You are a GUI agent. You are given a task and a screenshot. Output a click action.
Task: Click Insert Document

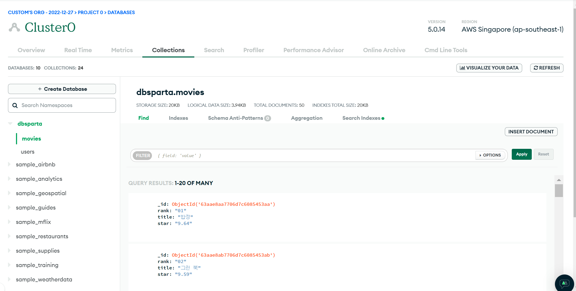[531, 132]
